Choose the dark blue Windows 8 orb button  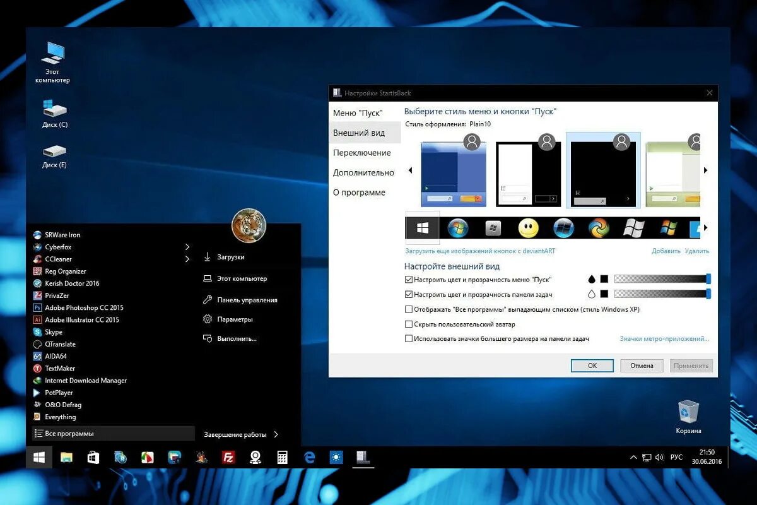click(563, 228)
